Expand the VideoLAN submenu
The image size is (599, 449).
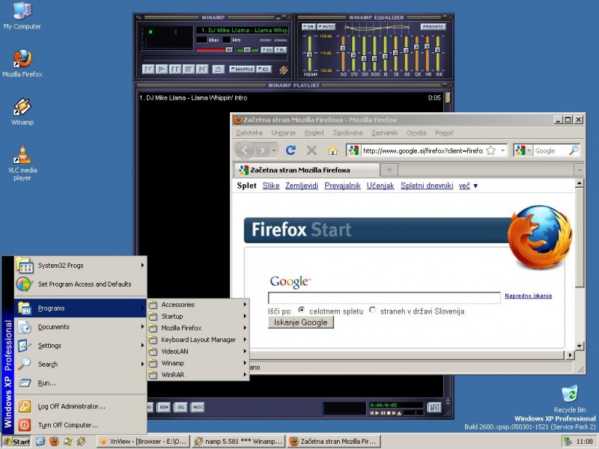pyautogui.click(x=198, y=351)
